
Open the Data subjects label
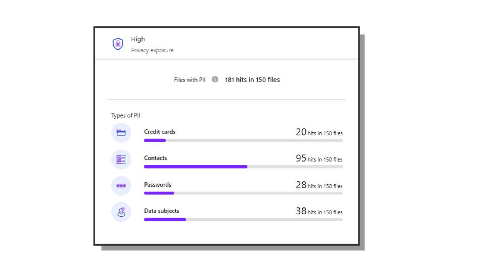click(x=162, y=211)
